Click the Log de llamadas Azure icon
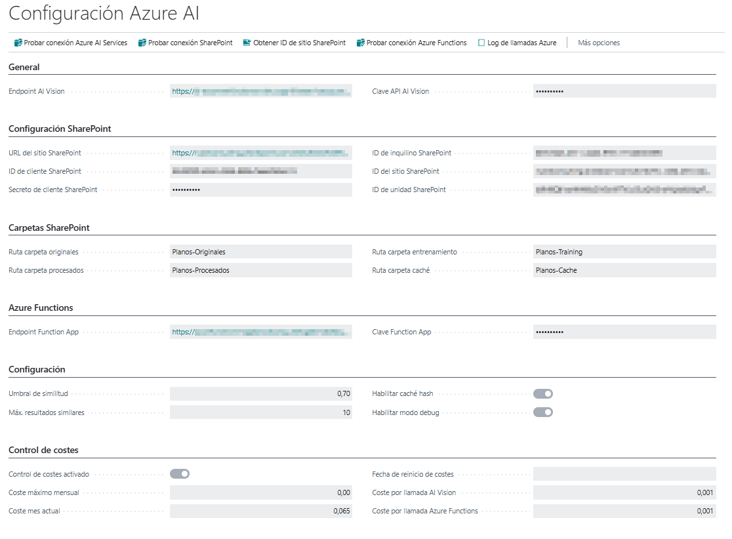Screen dimensions: 732x539 point(481,43)
